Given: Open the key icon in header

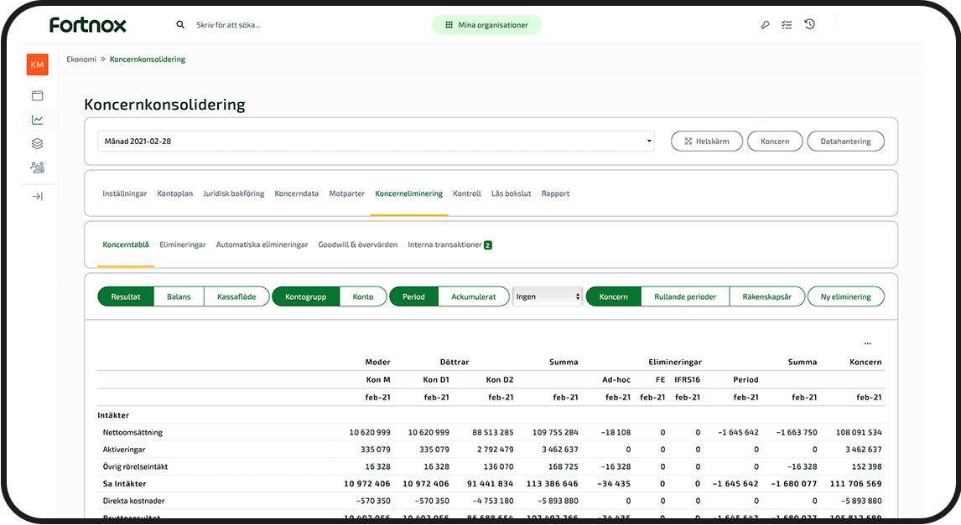Looking at the screenshot, I should click(765, 25).
